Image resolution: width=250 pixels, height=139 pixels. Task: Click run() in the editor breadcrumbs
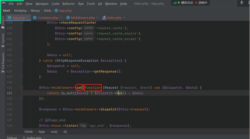click(x=54, y=132)
